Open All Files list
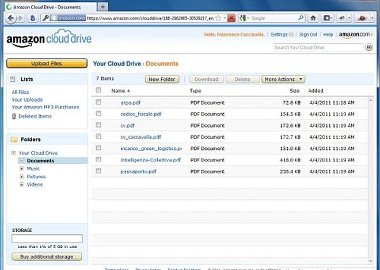 [x=20, y=92]
